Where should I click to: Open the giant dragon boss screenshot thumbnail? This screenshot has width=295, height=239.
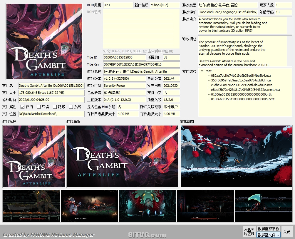(32, 206)
